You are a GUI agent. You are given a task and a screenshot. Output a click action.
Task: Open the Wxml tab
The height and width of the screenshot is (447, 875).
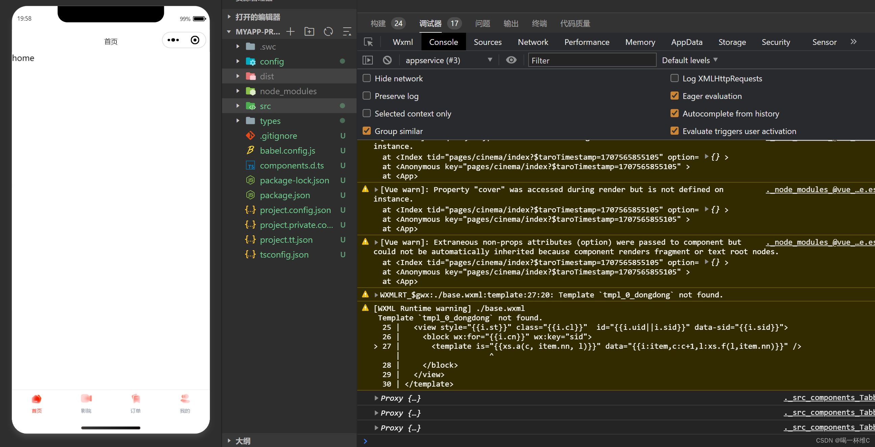point(403,42)
